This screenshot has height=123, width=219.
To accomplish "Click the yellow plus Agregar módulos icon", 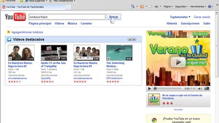I will click(9, 32).
